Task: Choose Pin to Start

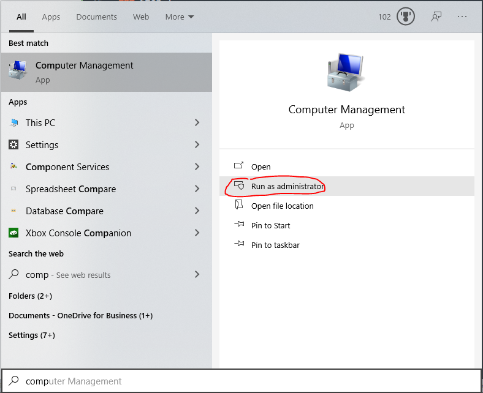Action: tap(347, 226)
